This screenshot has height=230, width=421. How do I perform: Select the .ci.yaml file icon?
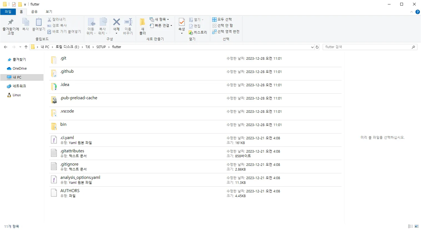[x=54, y=140]
